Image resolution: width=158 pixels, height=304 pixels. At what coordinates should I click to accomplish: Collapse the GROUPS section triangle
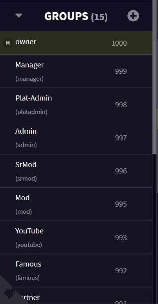point(19,16)
